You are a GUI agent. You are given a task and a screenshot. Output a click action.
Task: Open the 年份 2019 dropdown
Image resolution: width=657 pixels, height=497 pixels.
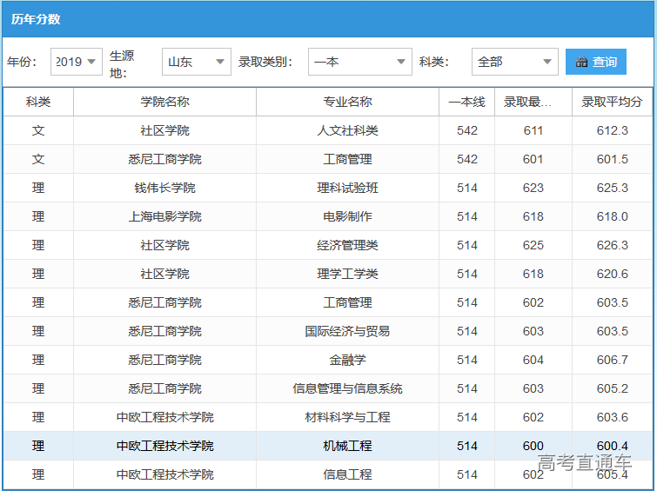click(77, 62)
